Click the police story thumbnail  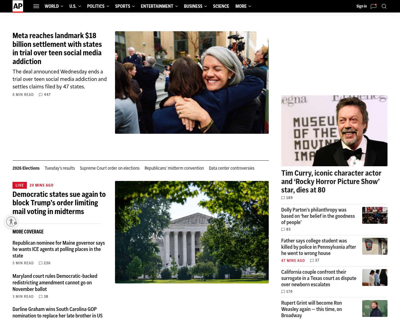(x=375, y=246)
